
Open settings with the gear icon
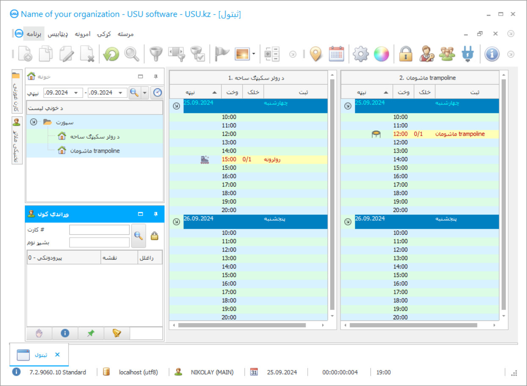361,54
